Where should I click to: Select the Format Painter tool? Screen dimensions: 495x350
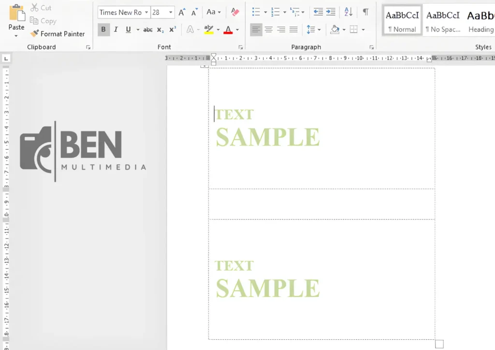(x=58, y=34)
